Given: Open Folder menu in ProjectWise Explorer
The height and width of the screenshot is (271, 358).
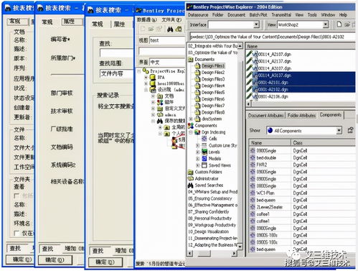Looking at the screenshot, I should (217, 15).
